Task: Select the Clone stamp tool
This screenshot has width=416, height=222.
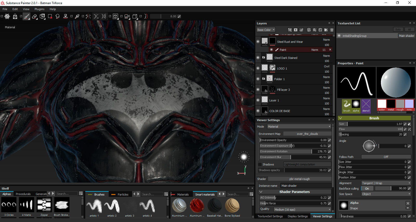Action: click(x=66, y=16)
